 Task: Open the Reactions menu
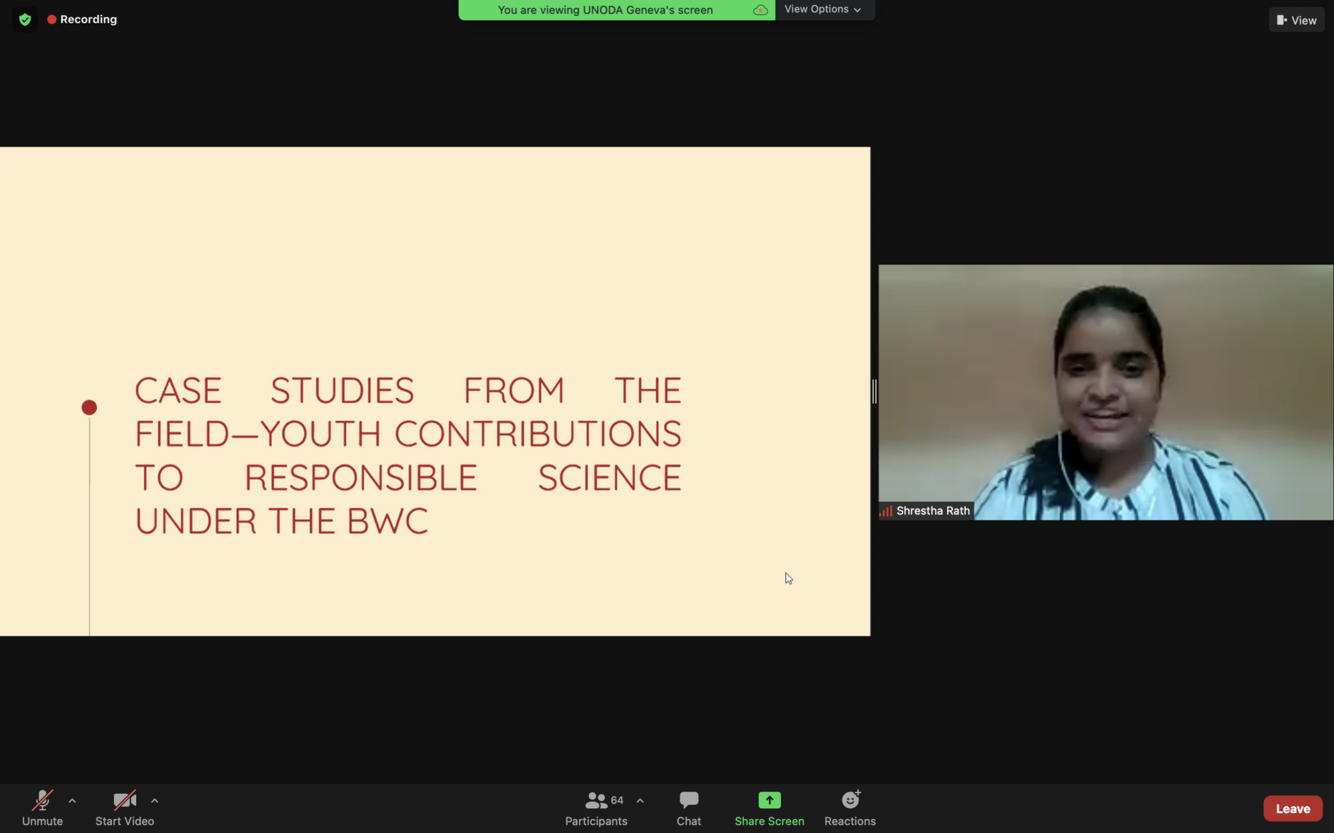point(850,808)
